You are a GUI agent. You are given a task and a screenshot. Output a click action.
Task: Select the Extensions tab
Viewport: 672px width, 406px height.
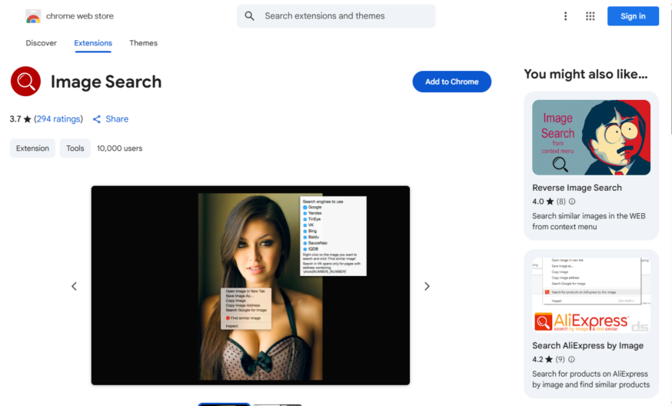pos(93,43)
